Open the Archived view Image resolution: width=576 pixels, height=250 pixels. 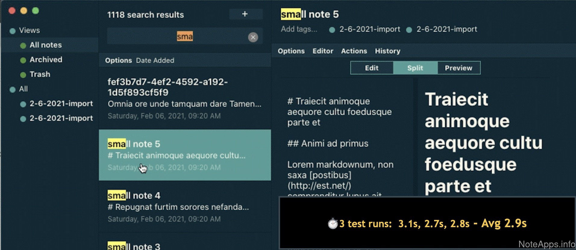pyautogui.click(x=46, y=59)
